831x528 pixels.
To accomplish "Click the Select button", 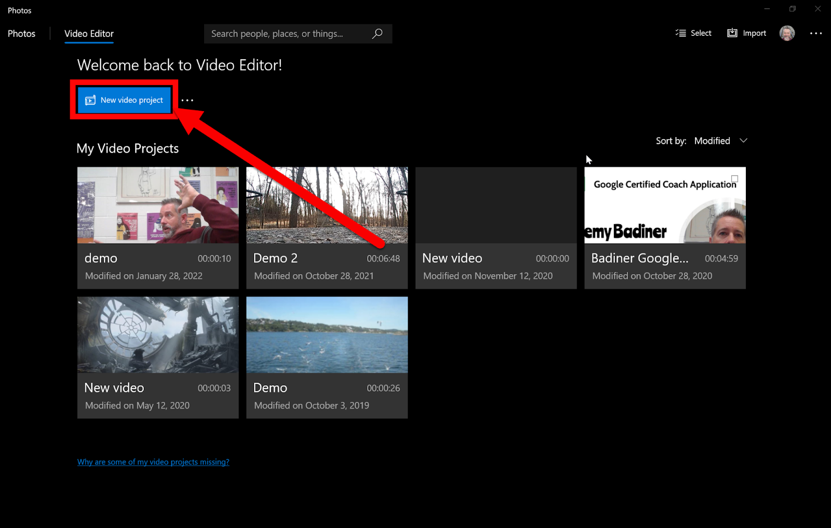I will pos(693,33).
